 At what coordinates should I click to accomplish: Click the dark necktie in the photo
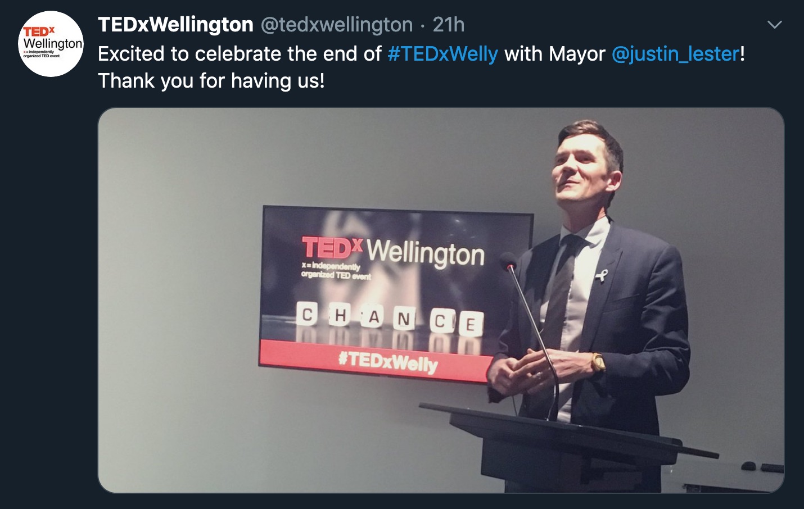(x=561, y=292)
